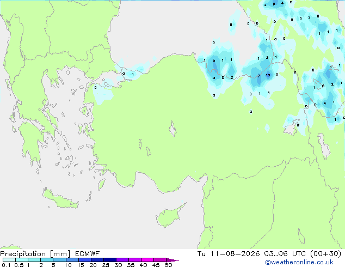Click the 20–25 mm legend color swatch

tap(97, 260)
